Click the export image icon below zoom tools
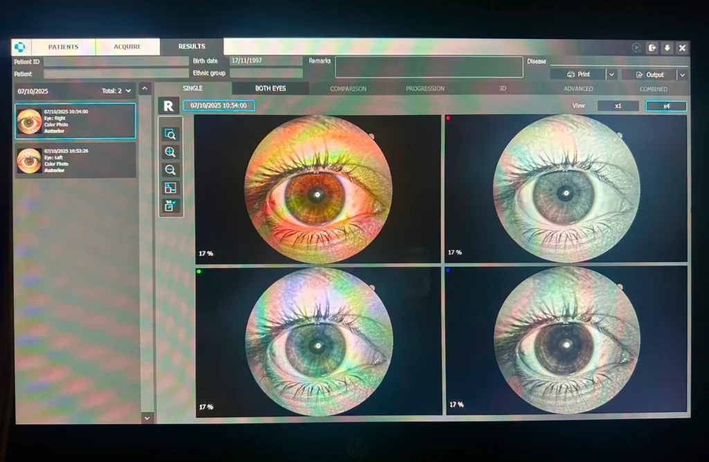The width and height of the screenshot is (709, 462). (171, 205)
